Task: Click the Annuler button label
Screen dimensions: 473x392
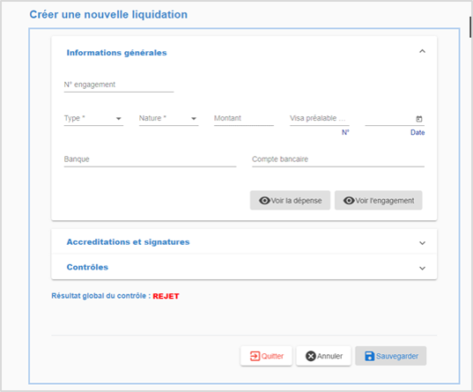Action: point(329,356)
